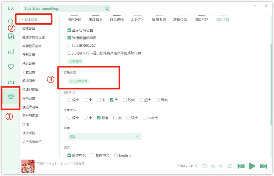Open 快捷键设置 in the settings menu

pyautogui.click(x=30, y=90)
